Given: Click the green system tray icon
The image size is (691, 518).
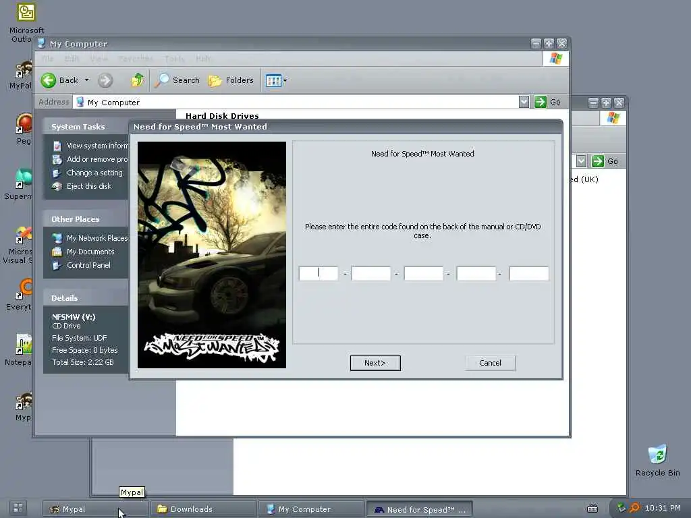Looking at the screenshot, I should [621, 508].
